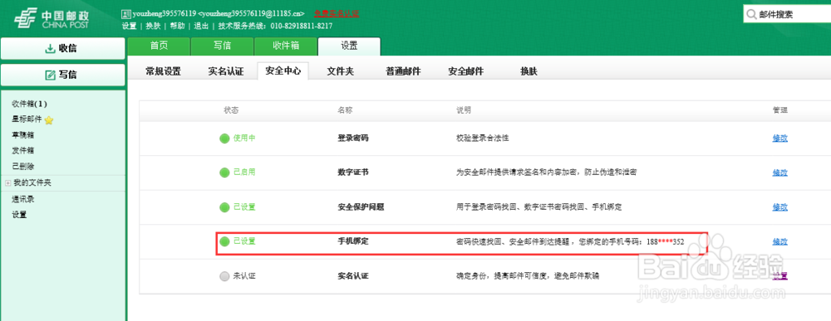Click the account email youzheng395576119@11185.cn

[x=251, y=14]
